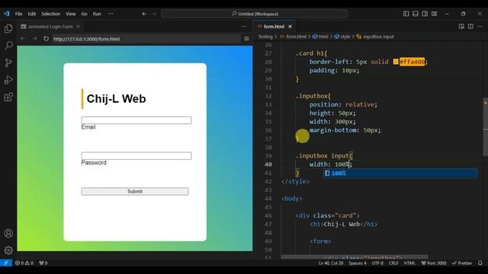Close the Animated Login Form tab

coord(78,27)
